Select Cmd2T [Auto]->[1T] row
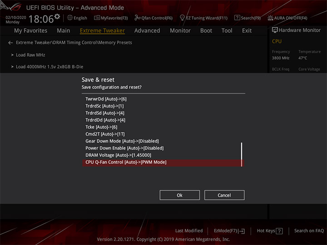Screen dimensions: 327x245 [163, 134]
